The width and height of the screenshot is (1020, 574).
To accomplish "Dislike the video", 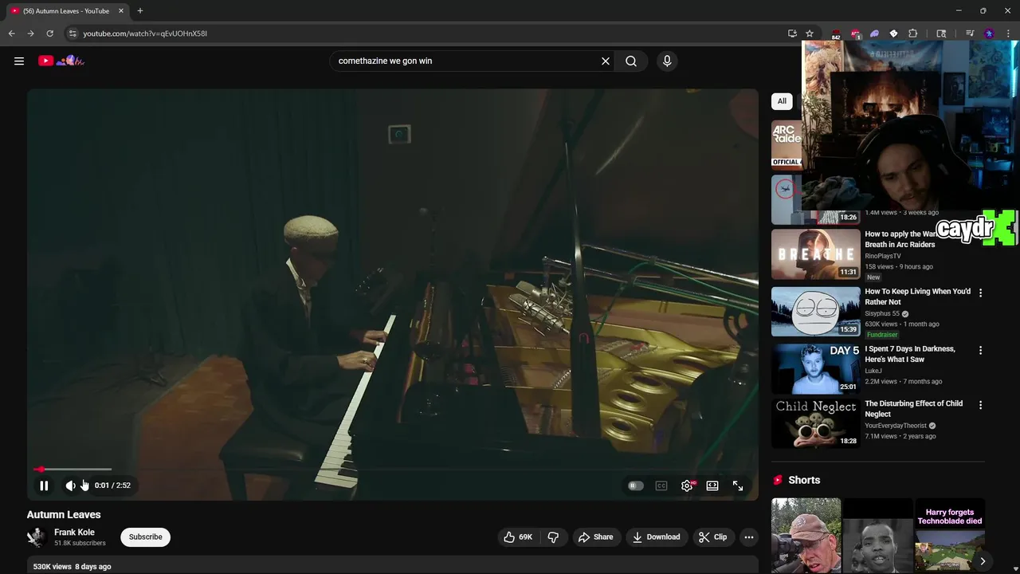I will [553, 537].
